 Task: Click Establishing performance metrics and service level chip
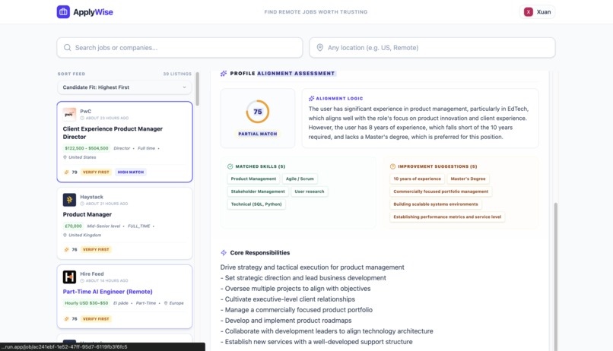[447, 217]
